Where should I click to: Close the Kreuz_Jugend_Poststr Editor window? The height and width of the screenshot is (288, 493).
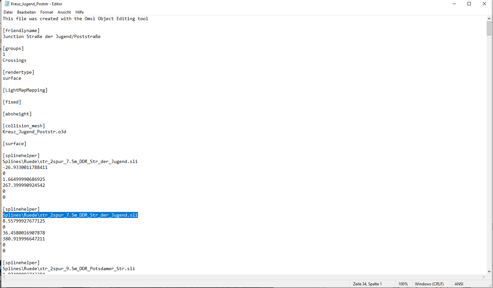tap(484, 4)
